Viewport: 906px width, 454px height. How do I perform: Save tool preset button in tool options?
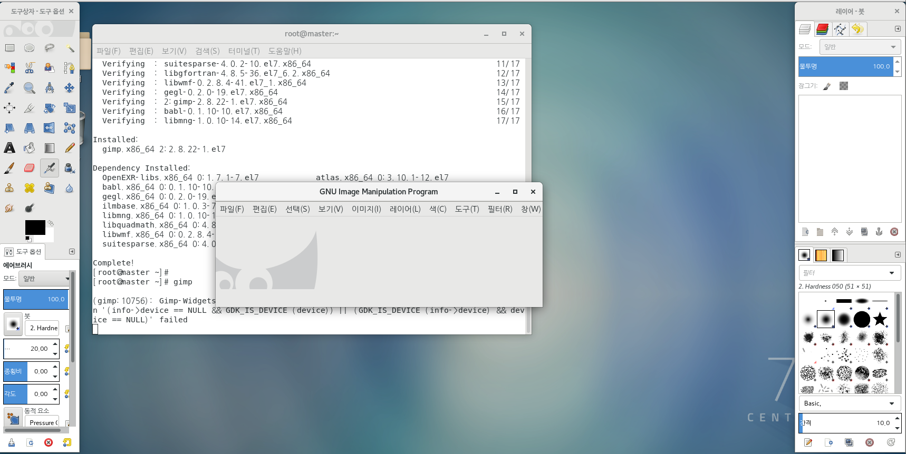(12, 442)
